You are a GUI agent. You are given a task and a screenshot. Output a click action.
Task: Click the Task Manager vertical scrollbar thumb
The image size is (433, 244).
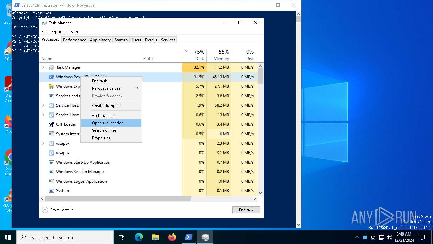coord(261,76)
